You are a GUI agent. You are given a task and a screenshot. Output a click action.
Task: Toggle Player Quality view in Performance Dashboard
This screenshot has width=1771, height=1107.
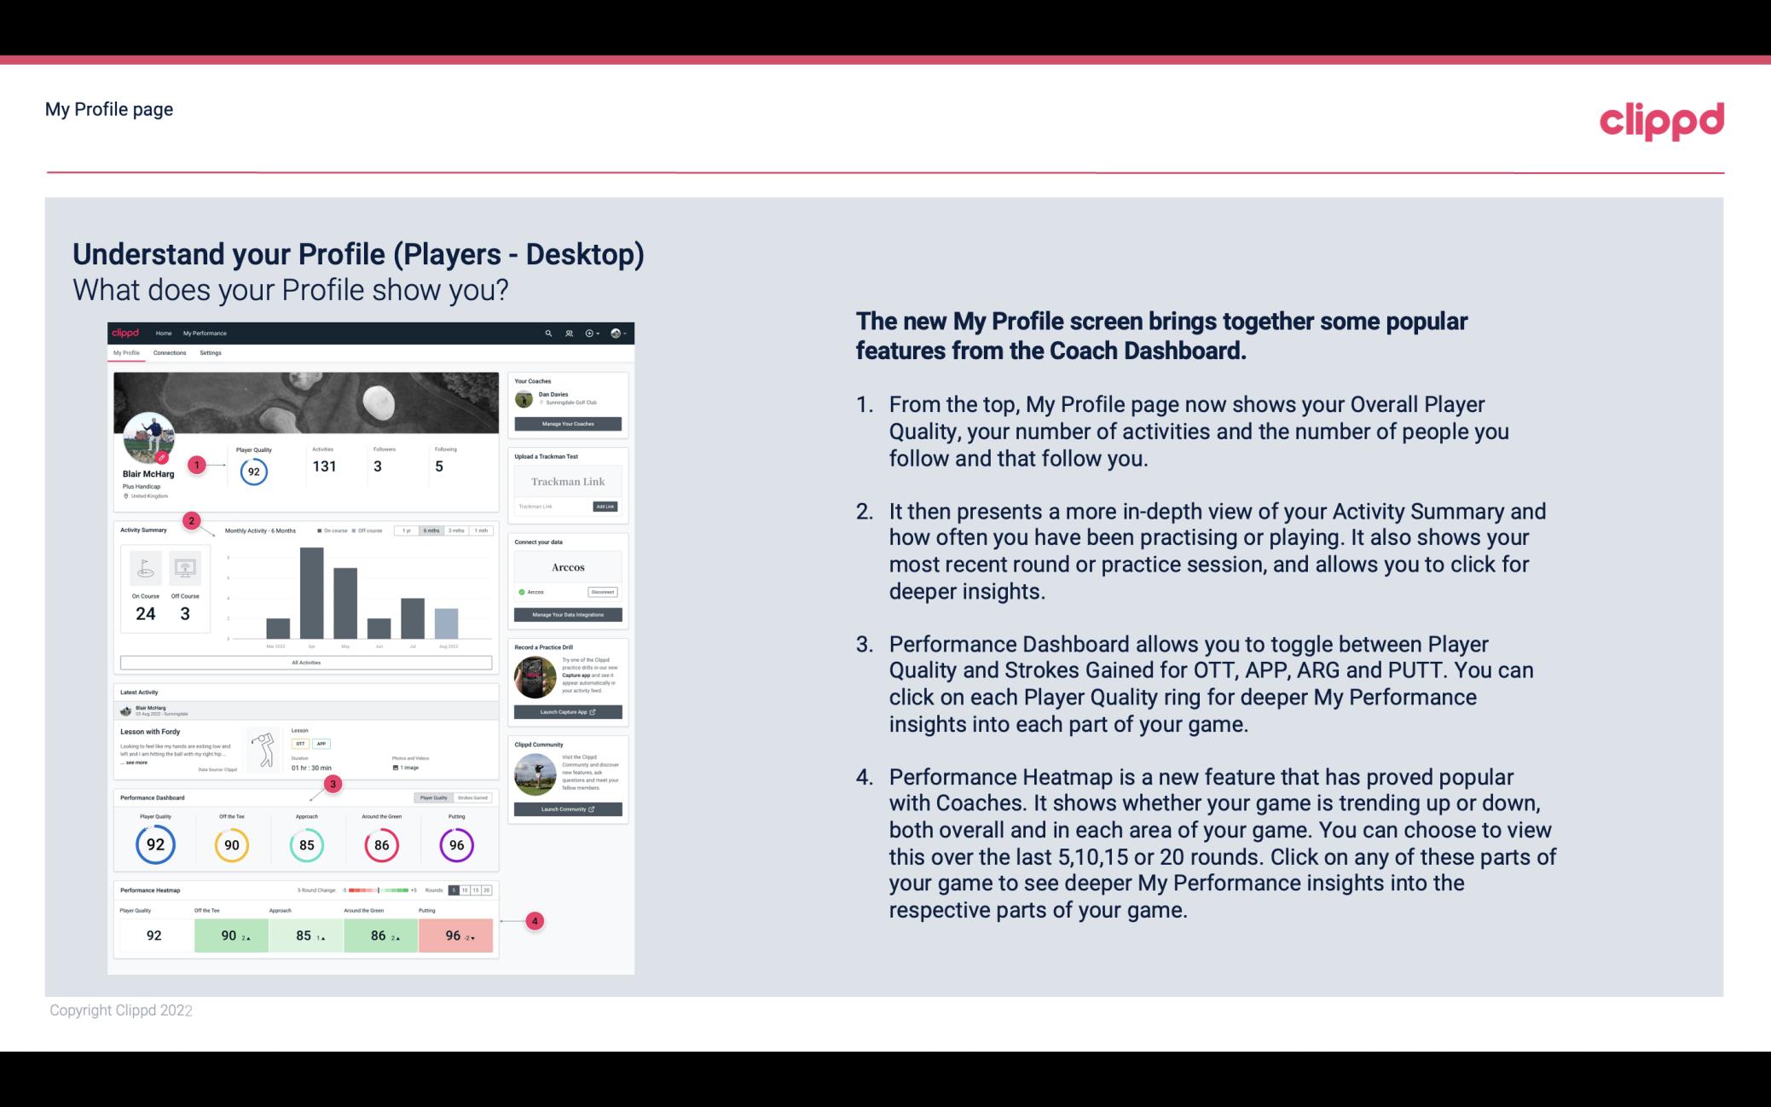(x=435, y=797)
